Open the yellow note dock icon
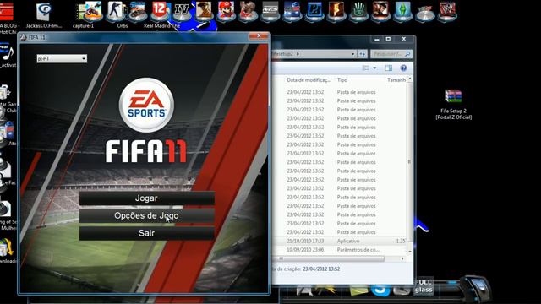This screenshot has width=541, height=304. (x=358, y=290)
